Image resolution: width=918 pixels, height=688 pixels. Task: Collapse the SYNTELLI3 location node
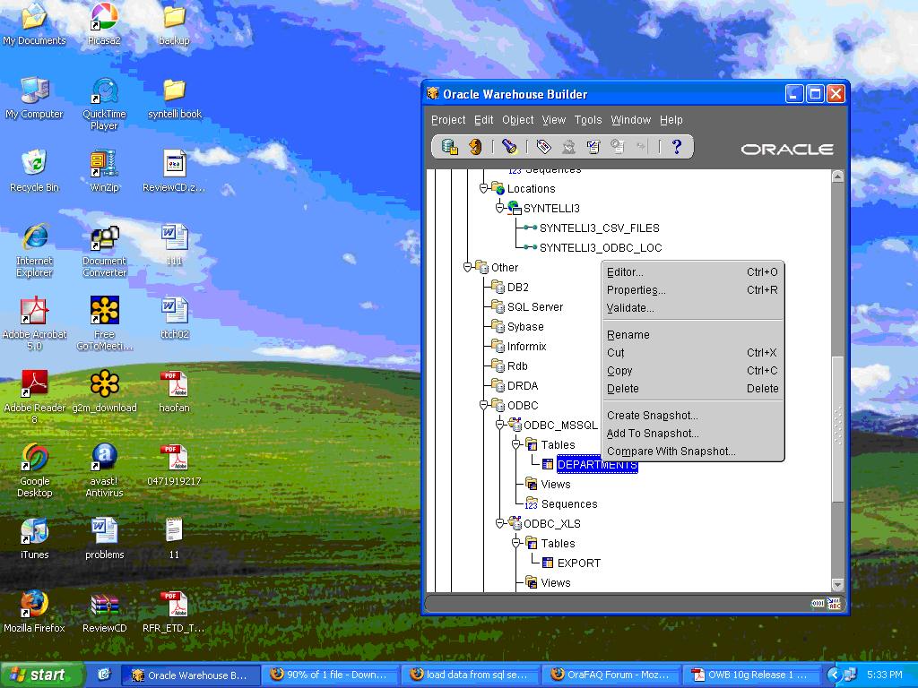(x=500, y=208)
